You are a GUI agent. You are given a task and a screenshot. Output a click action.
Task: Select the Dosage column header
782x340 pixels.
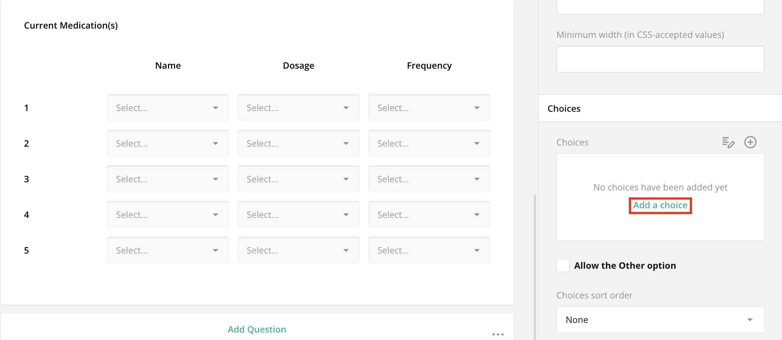298,66
